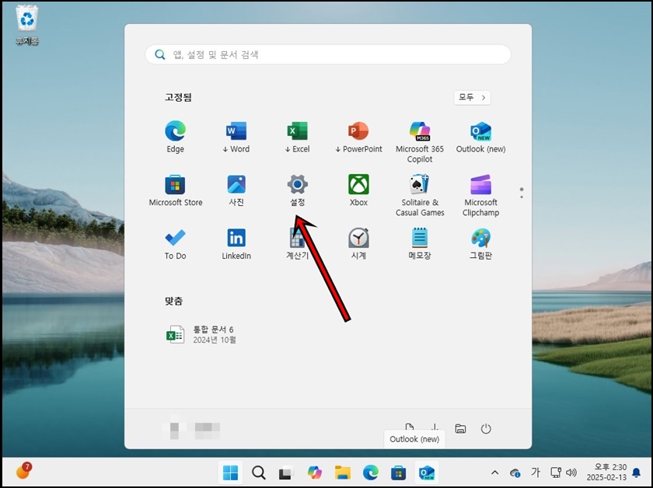The image size is (653, 488).
Task: Open the To Do app
Action: [x=175, y=244]
